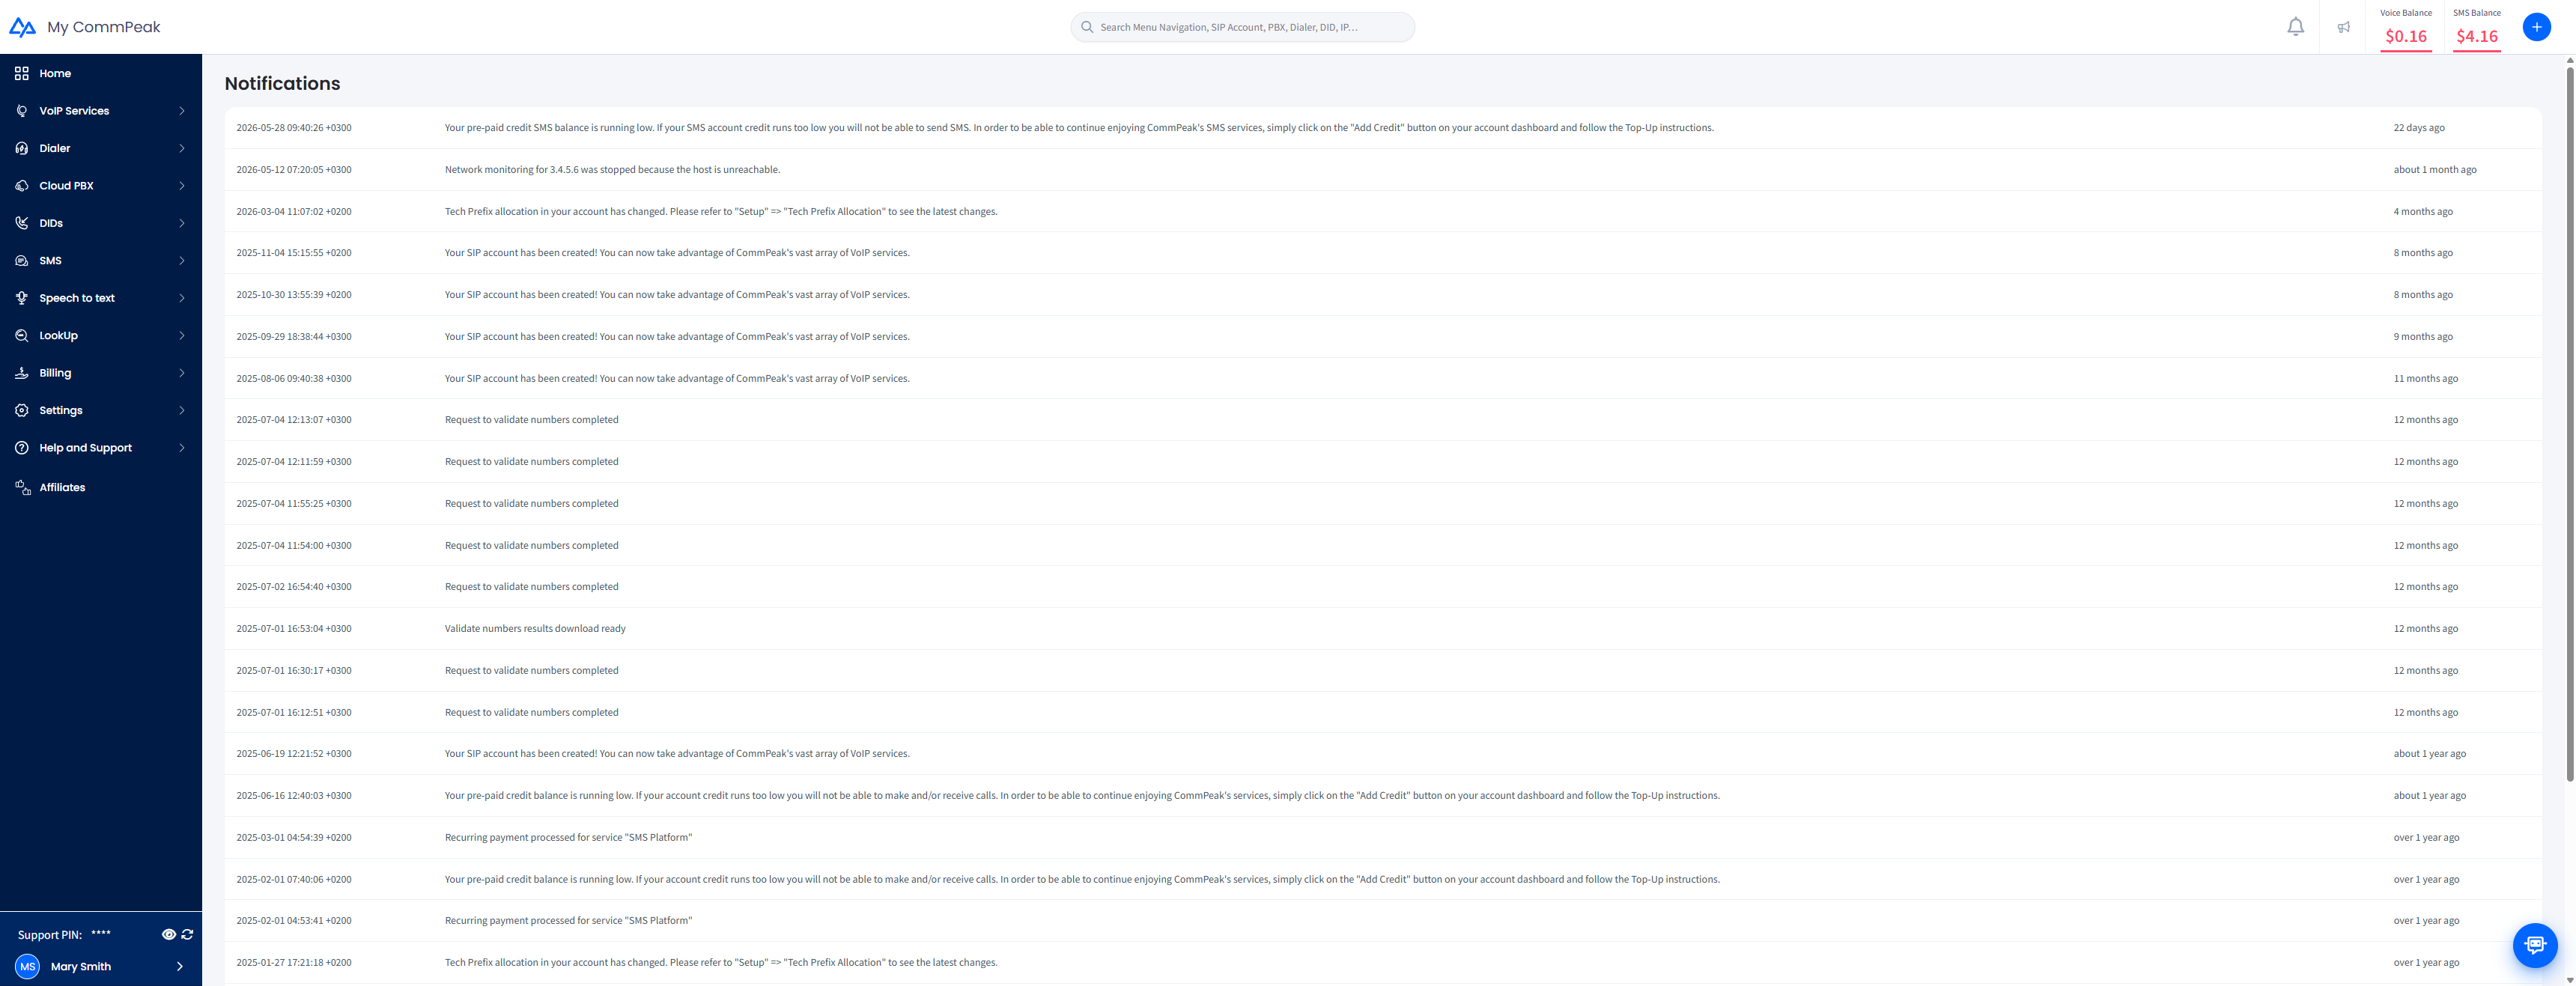Screen dimensions: 2576x986
Task: Click the SMS balance low notification text
Action: pyautogui.click(x=1079, y=128)
